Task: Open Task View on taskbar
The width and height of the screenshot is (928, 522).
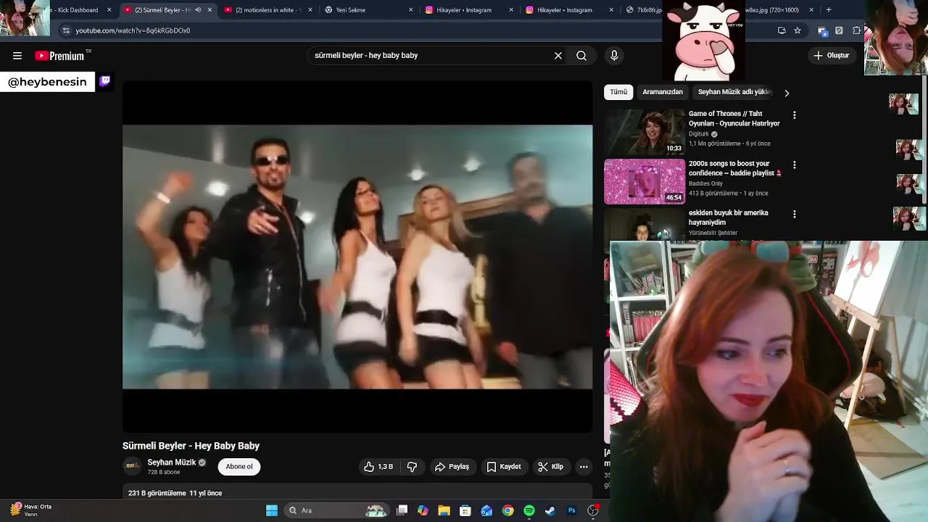Action: (402, 510)
